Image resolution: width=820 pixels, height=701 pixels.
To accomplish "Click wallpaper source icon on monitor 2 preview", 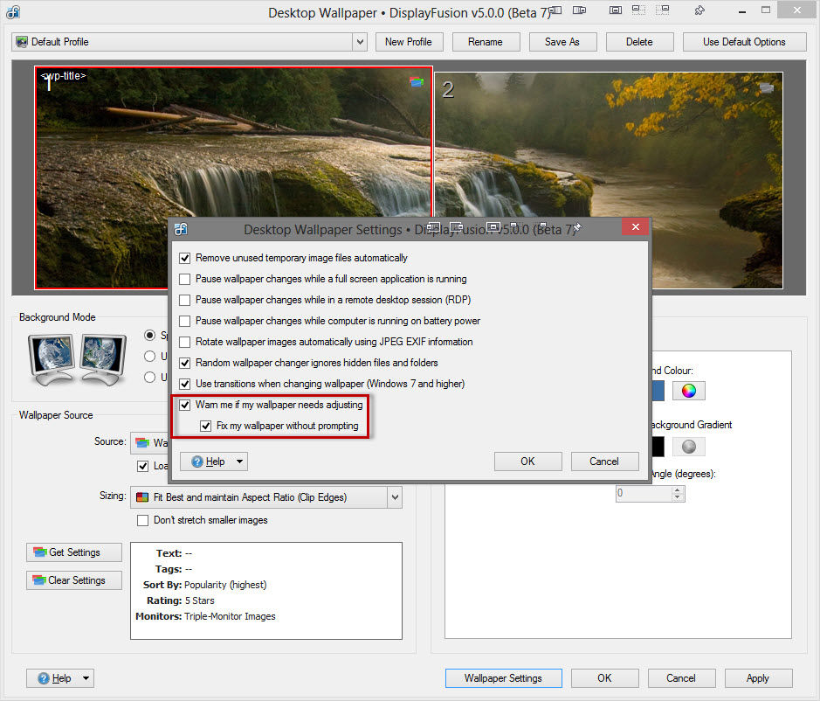I will 767,87.
